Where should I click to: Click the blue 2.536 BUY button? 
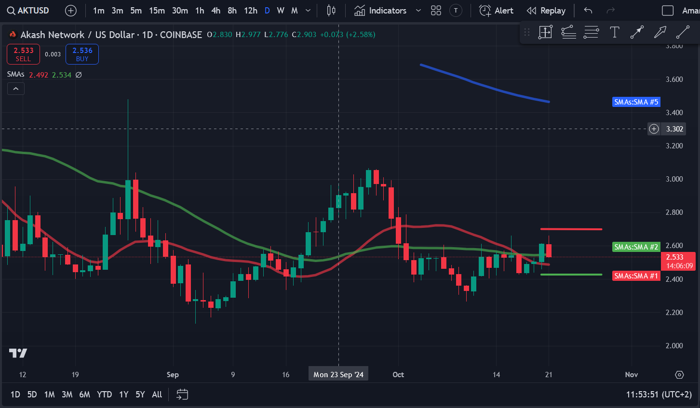(x=82, y=54)
